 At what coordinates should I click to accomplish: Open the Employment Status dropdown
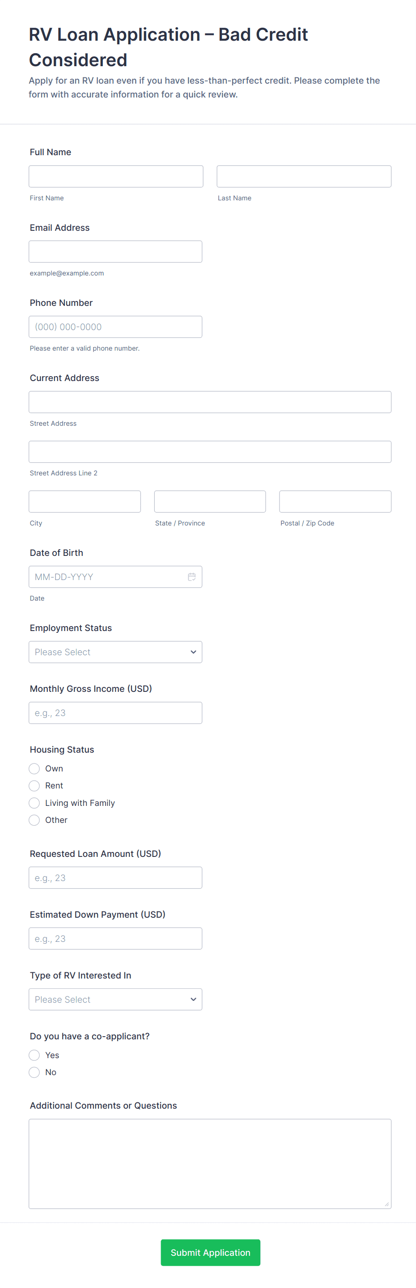point(115,652)
